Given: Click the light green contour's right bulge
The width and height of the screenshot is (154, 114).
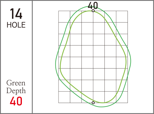Looking at the screenshot, I should click(126, 61).
